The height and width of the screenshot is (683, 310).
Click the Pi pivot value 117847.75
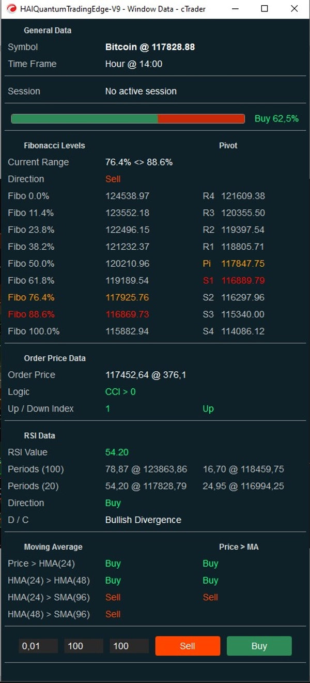click(242, 264)
